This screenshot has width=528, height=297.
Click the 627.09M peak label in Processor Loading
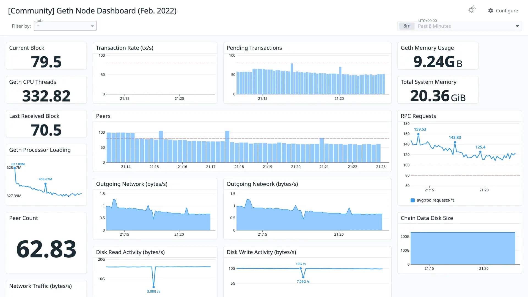click(x=18, y=164)
